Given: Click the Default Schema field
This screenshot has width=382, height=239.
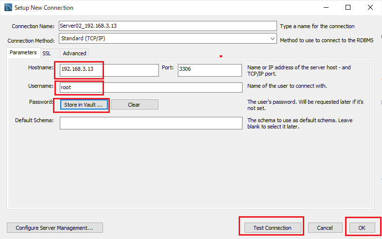Looking at the screenshot, I should coord(151,123).
